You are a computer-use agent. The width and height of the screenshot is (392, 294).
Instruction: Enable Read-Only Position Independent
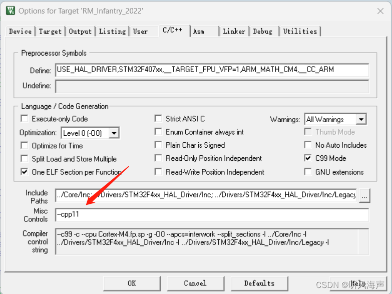[x=158, y=158]
